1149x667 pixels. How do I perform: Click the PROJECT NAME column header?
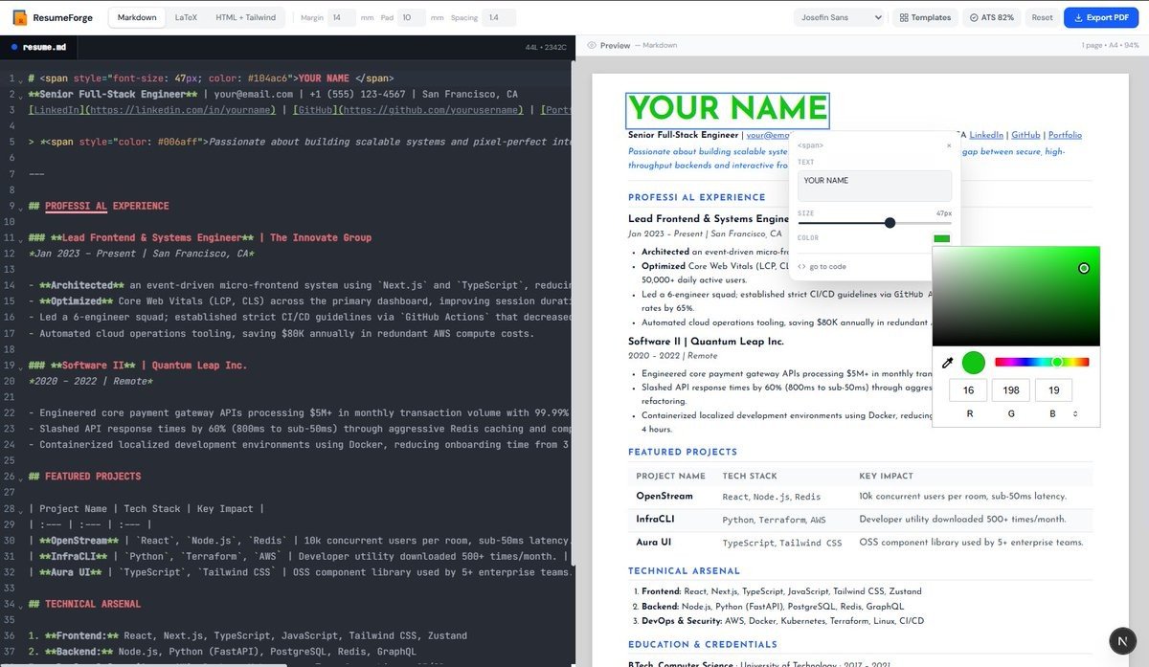coord(671,476)
